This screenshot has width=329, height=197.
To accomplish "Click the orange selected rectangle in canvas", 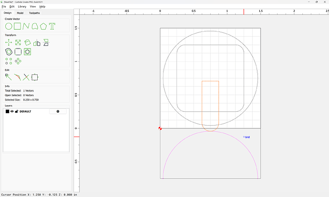I will [x=202, y=105].
